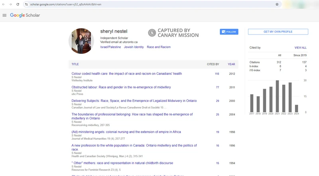Reload the page with refresh icon
Viewport: 319px width, 176px height.
(x=18, y=4)
